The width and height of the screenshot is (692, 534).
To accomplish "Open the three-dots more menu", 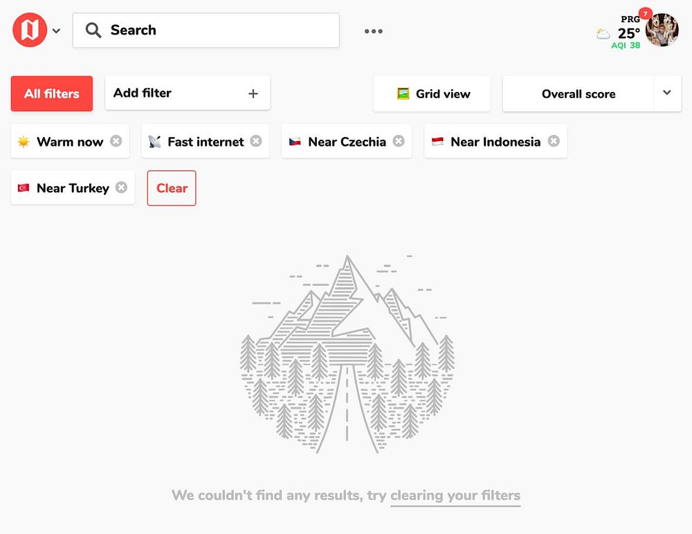I will pyautogui.click(x=374, y=31).
